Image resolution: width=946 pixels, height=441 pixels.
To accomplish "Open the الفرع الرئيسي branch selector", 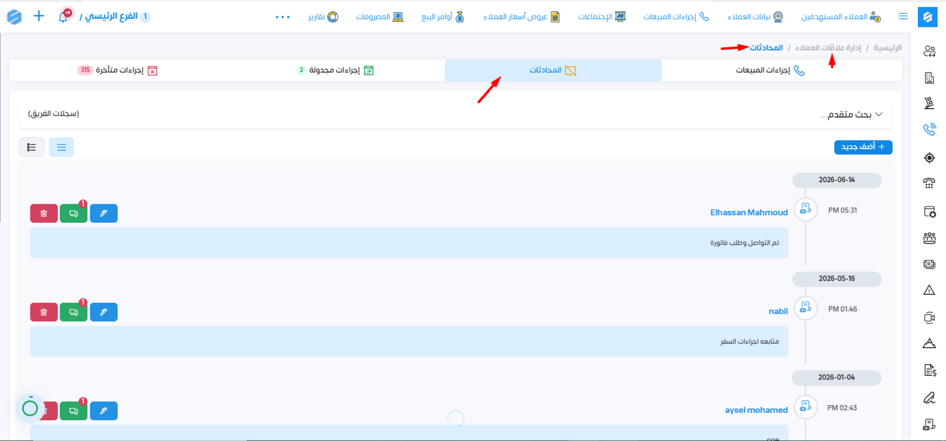I will pyautogui.click(x=115, y=16).
